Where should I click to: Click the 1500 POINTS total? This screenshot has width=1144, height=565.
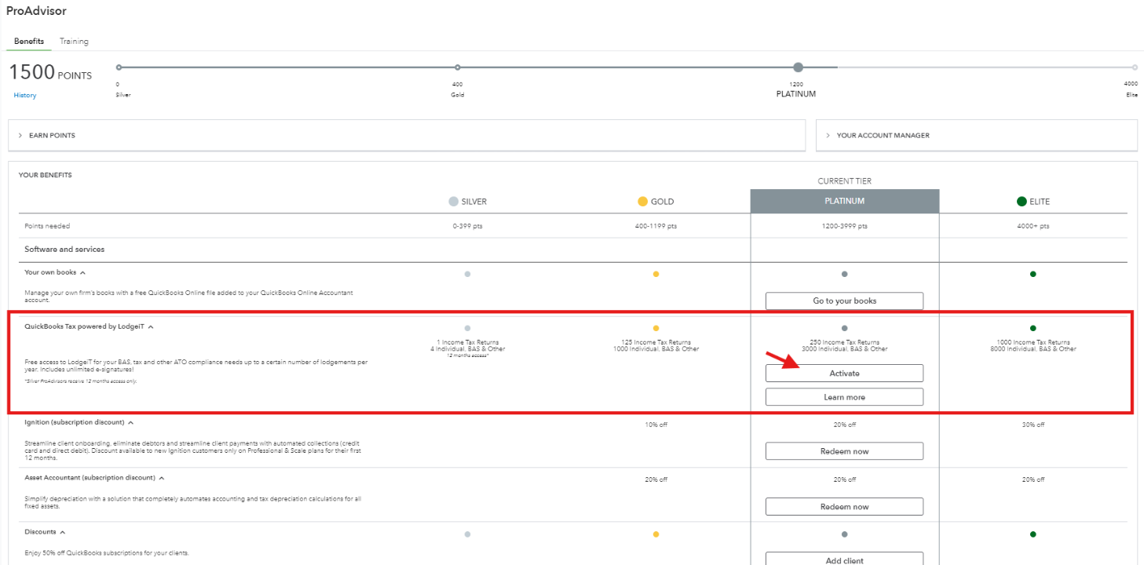(x=50, y=73)
